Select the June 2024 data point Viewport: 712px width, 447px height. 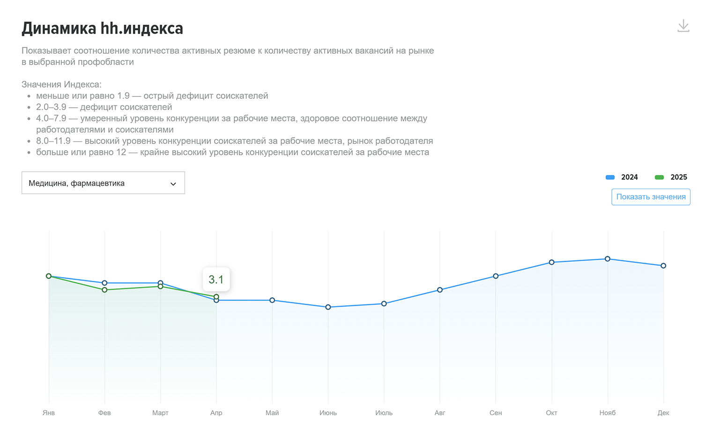pos(328,307)
